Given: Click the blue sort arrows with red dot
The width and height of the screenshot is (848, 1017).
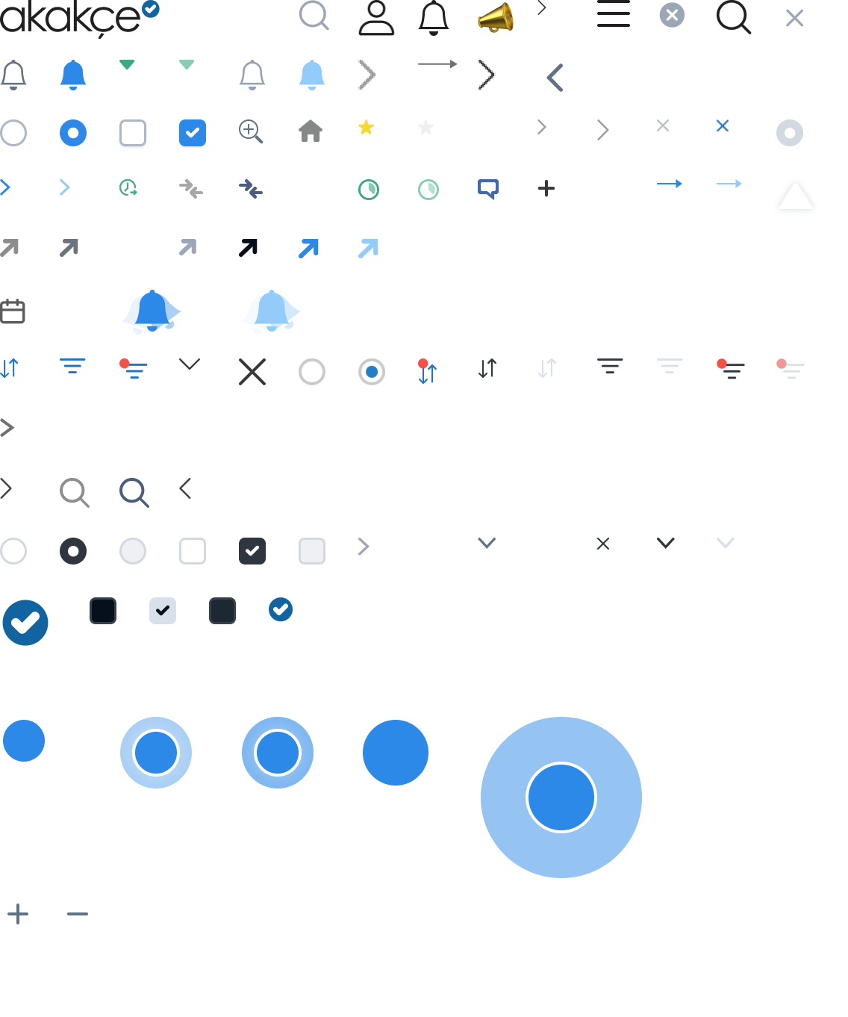Looking at the screenshot, I should [x=428, y=371].
